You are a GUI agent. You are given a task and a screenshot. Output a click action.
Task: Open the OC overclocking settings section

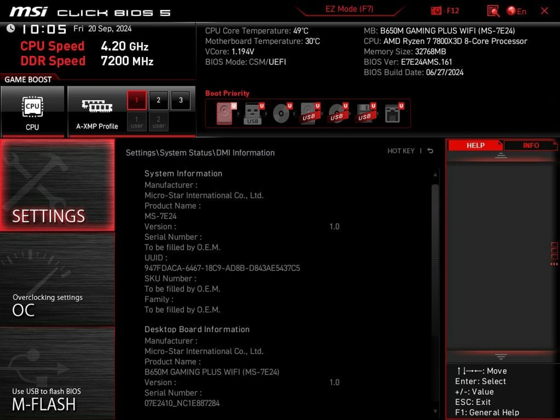57,279
